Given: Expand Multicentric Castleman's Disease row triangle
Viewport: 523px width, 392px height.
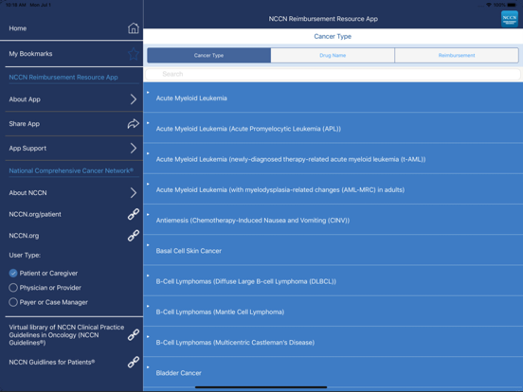Looking at the screenshot, I should [x=148, y=337].
